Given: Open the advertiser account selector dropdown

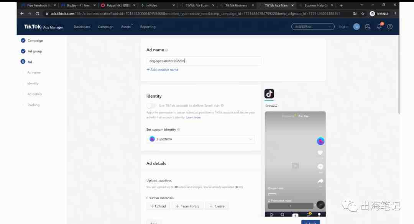Looking at the screenshot, I should (x=313, y=27).
